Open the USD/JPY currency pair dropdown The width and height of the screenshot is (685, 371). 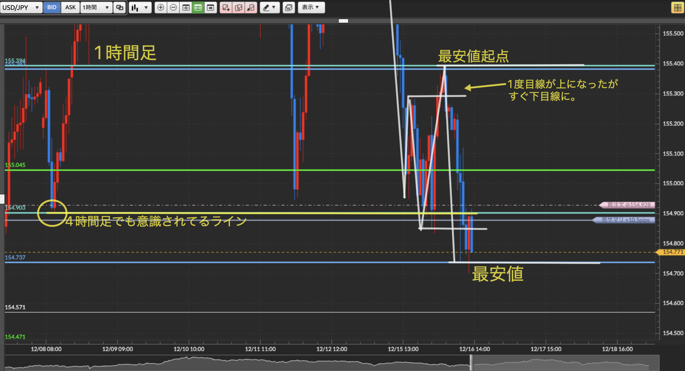[x=21, y=7]
